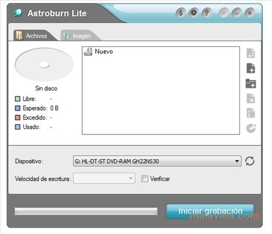The height and width of the screenshot is (234, 272).
Task: Enable the Verificar checkbox
Action: pyautogui.click(x=145, y=178)
